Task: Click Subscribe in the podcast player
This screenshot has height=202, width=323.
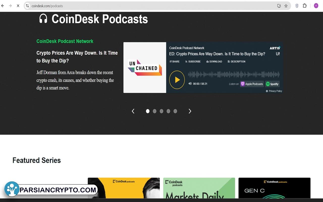Action: pyautogui.click(x=193, y=62)
